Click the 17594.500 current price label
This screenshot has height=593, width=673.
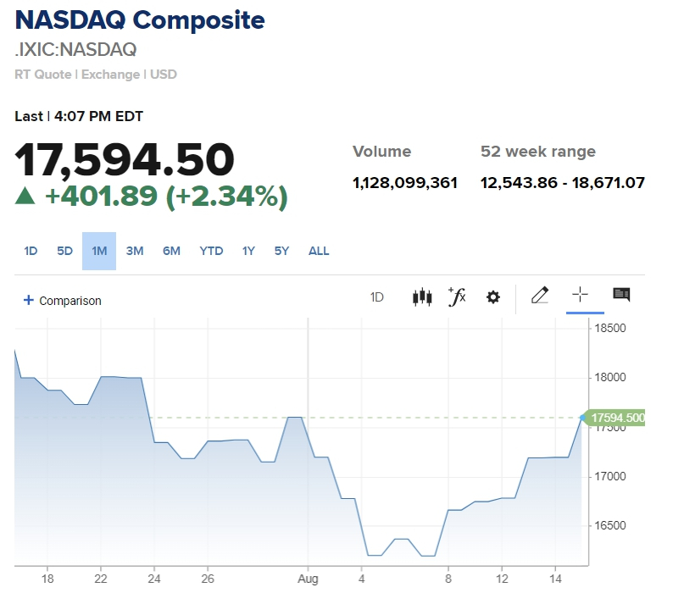(x=617, y=418)
